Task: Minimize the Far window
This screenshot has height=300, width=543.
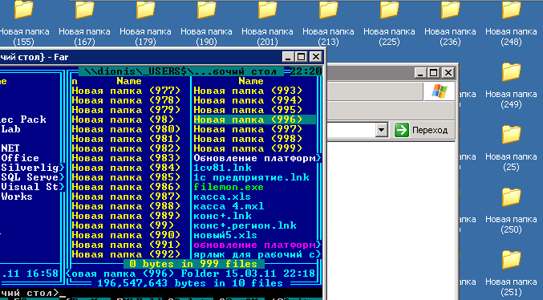Action: coord(288,57)
